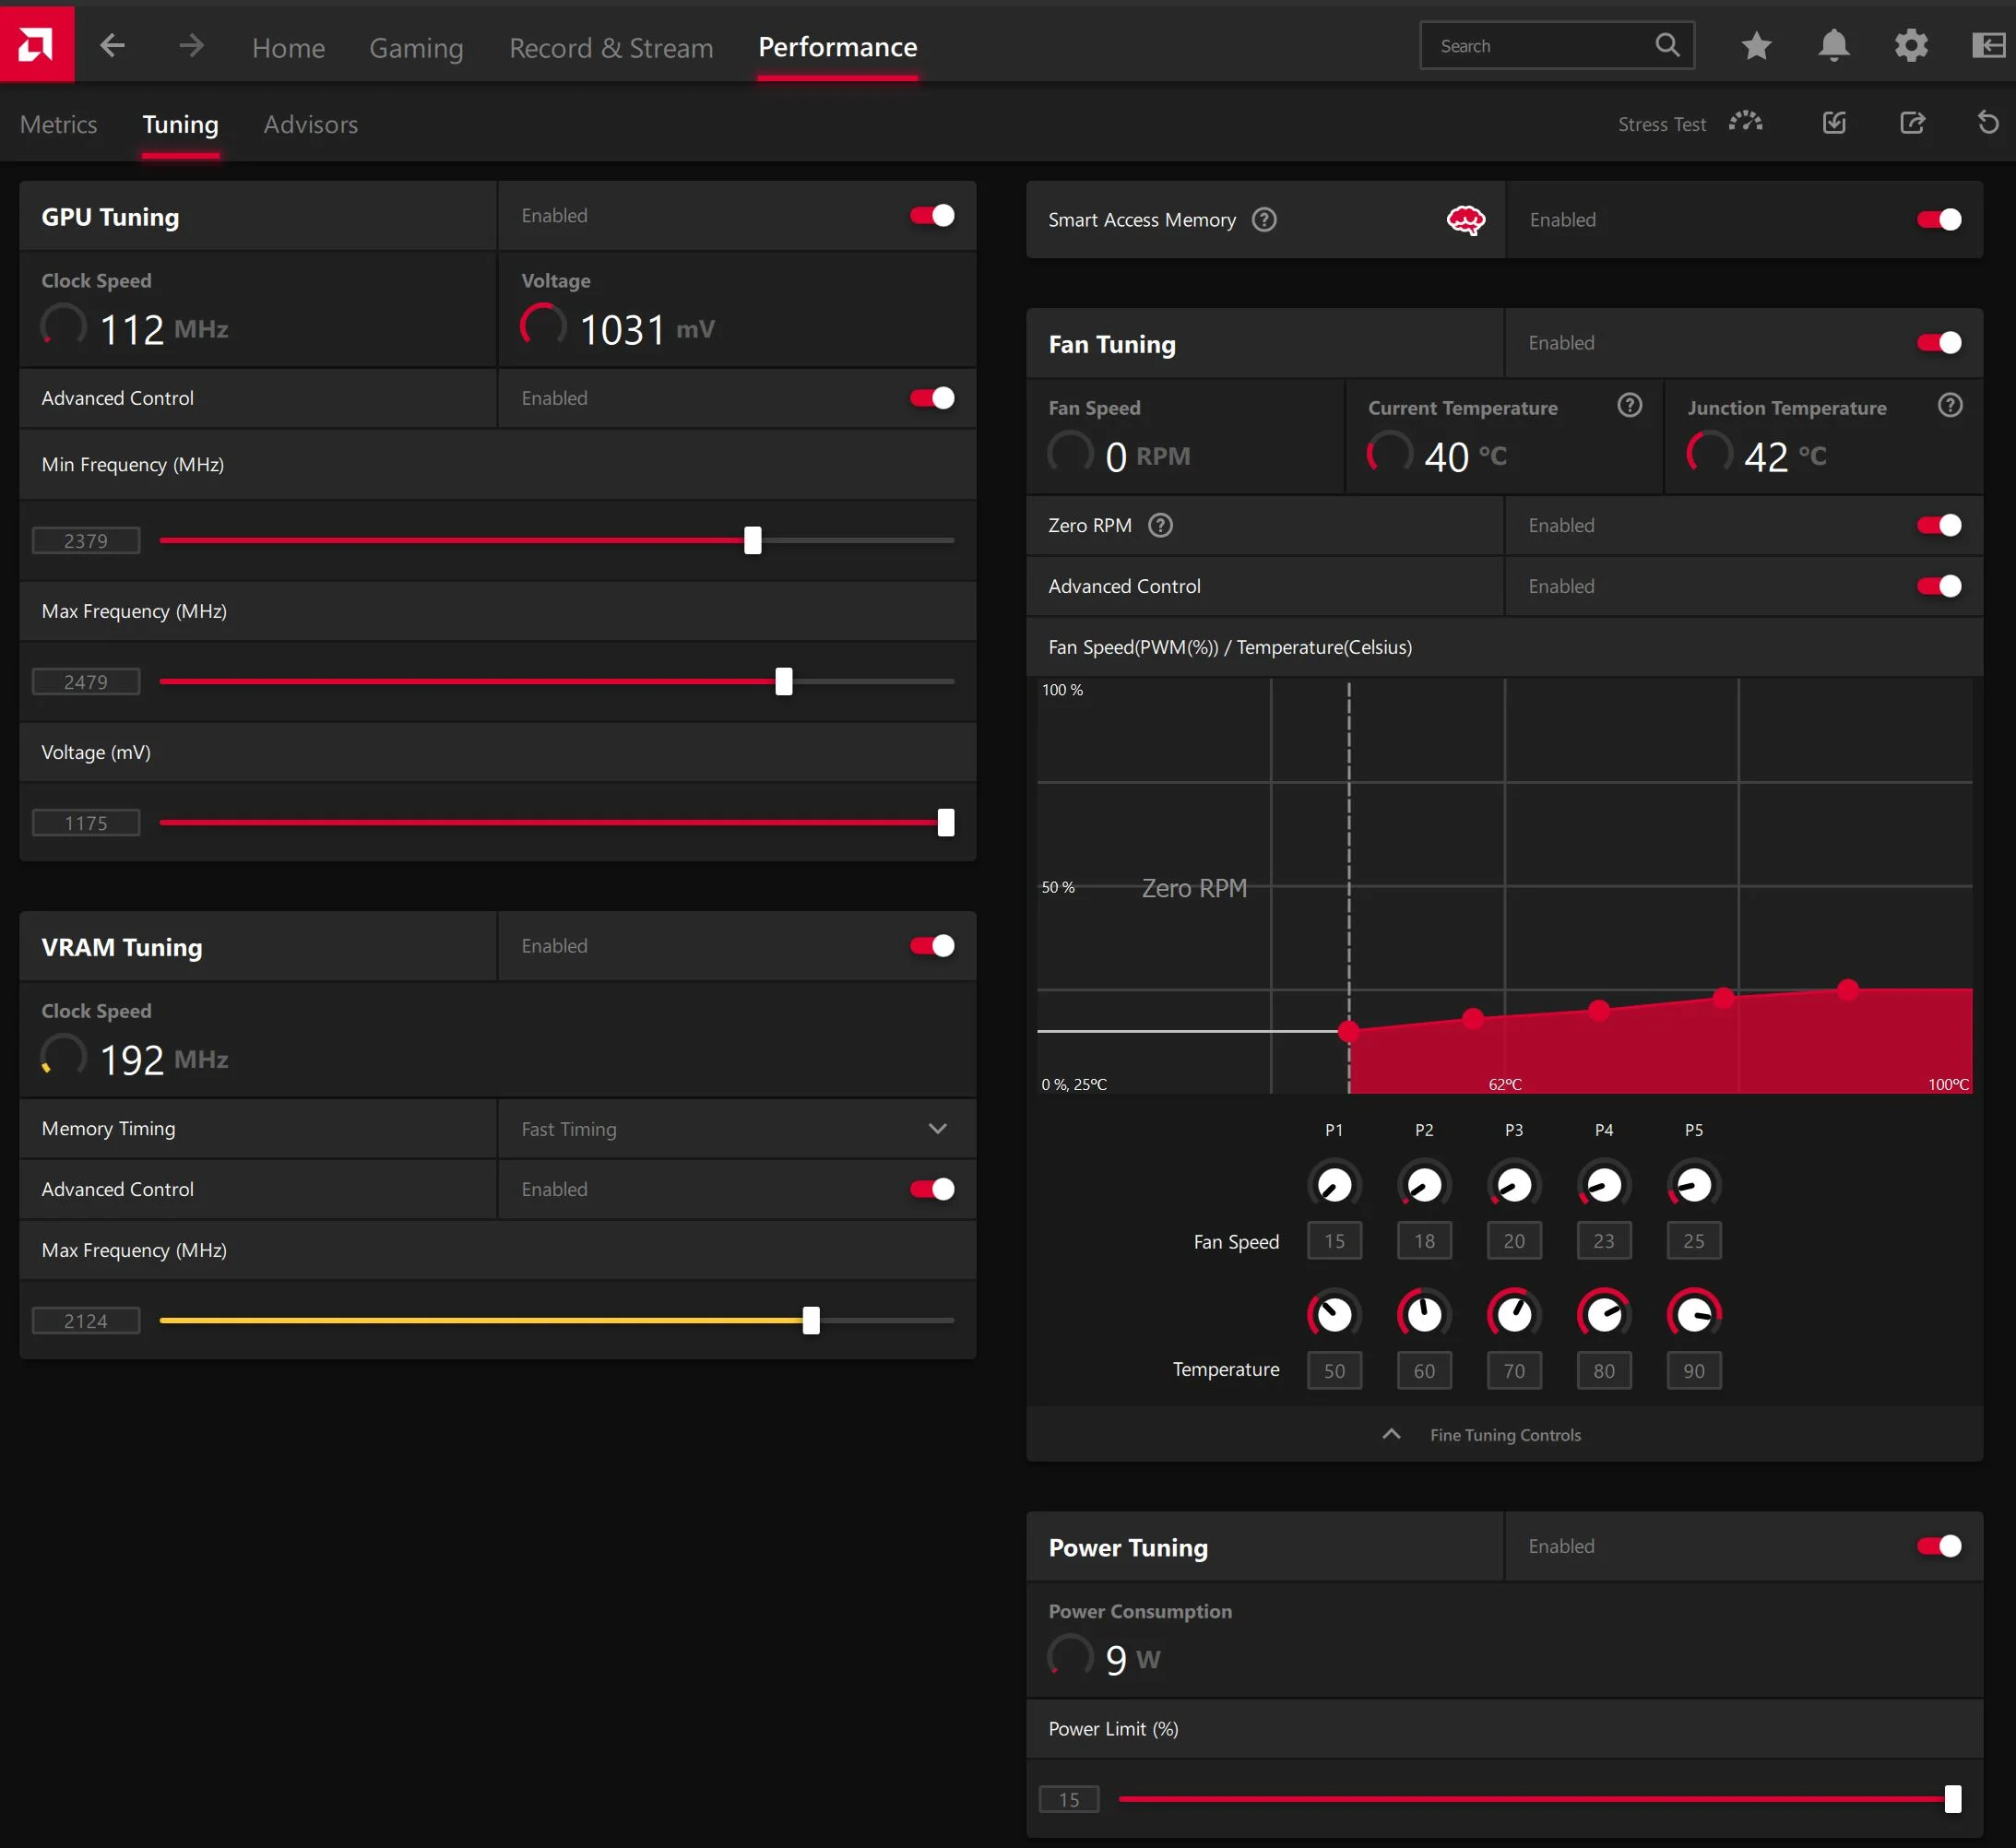Click the P3 fan curve graph point
The image size is (2016, 1848).
pyautogui.click(x=1598, y=1010)
